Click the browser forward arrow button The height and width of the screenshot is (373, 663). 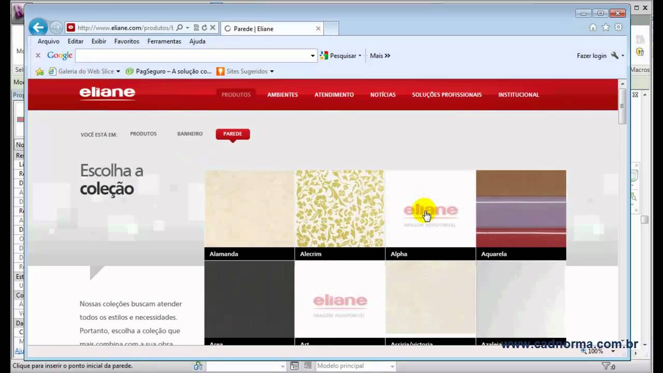tap(56, 28)
